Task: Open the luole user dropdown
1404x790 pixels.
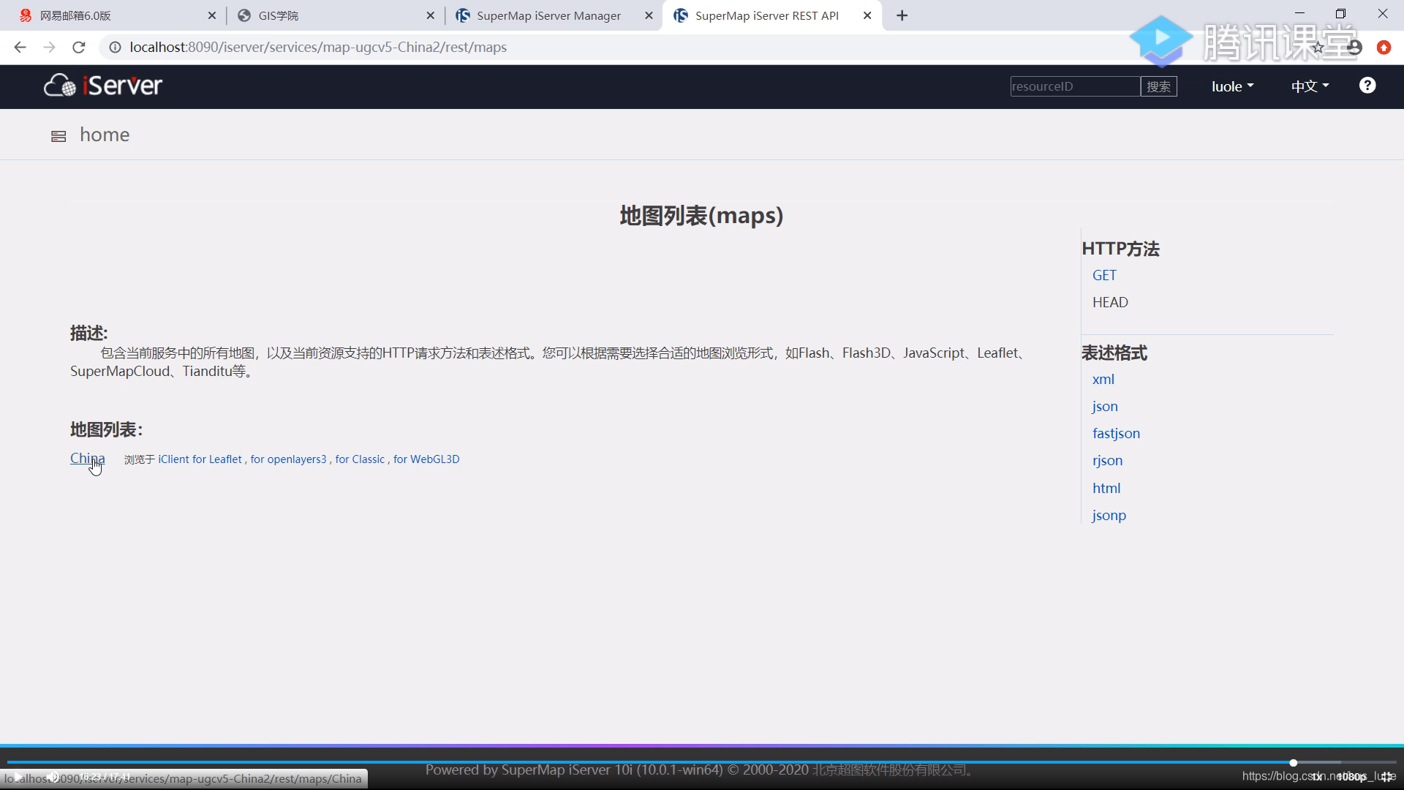Action: [1233, 86]
